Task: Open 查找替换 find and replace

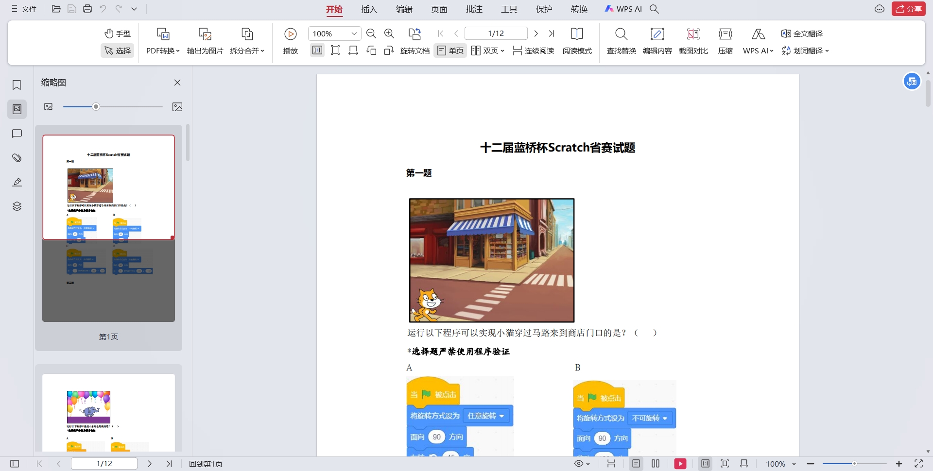Action: [x=621, y=41]
